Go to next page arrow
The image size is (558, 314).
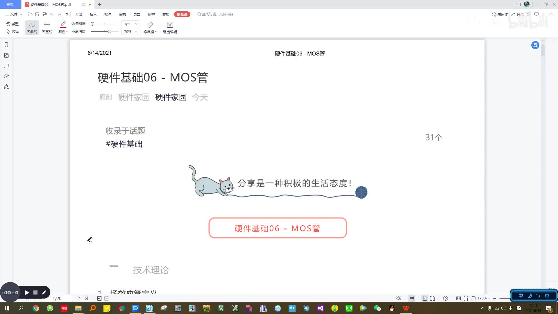pyautogui.click(x=79, y=298)
